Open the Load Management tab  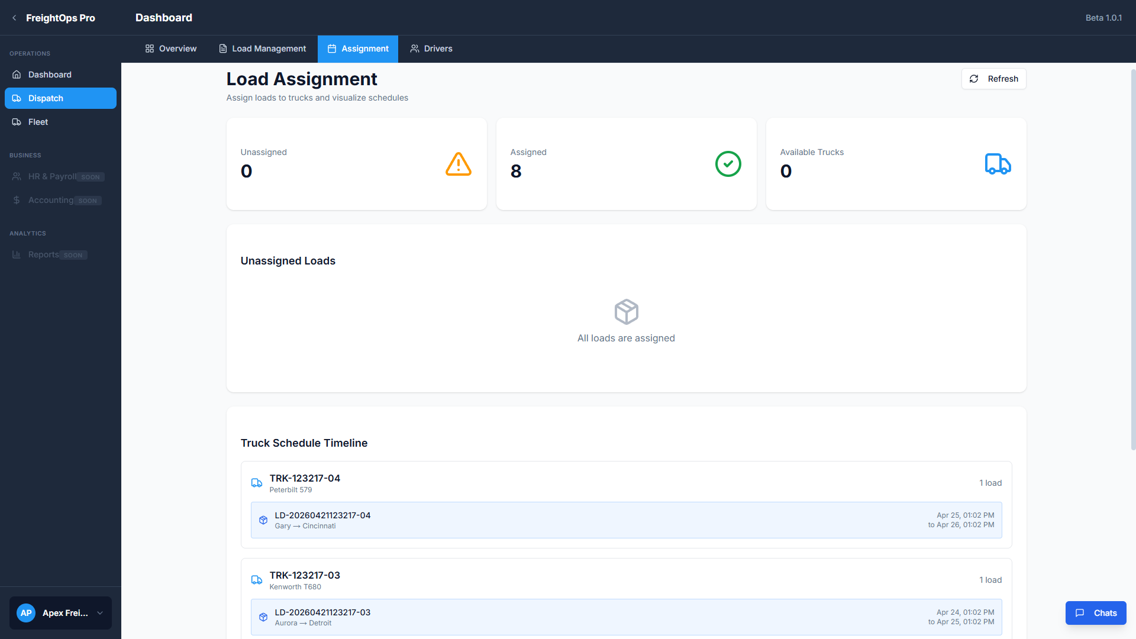click(262, 49)
